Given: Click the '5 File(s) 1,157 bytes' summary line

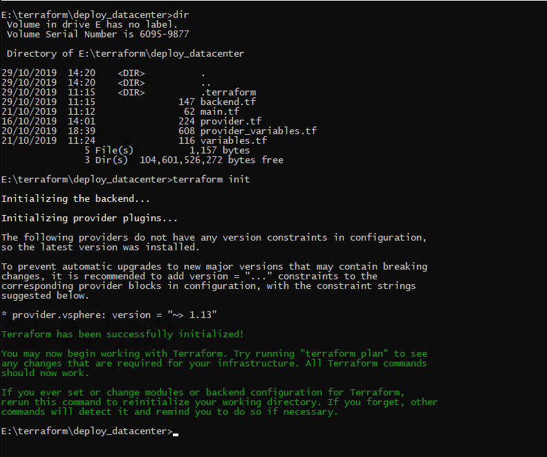Looking at the screenshot, I should tap(167, 150).
